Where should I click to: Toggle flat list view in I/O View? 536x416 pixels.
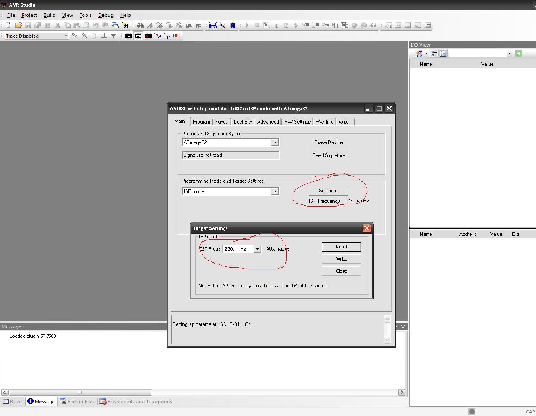[443, 54]
